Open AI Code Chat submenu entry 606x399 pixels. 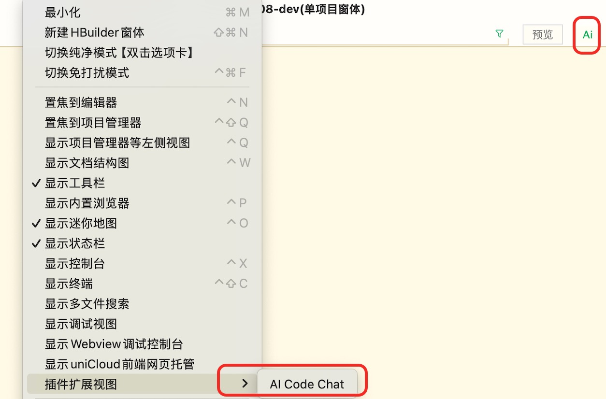tap(307, 384)
